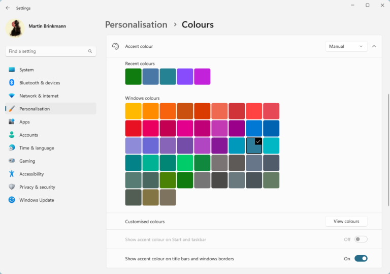This screenshot has width=390, height=274.
Task: Click the Gaming controller icon
Action: [12, 161]
